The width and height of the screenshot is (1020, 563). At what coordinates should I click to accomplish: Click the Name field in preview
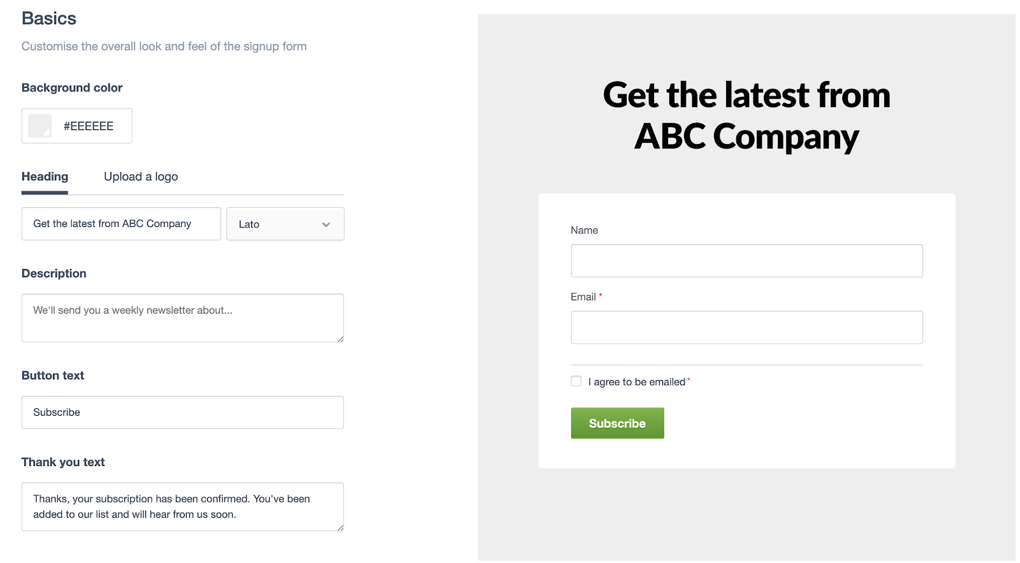tap(747, 261)
